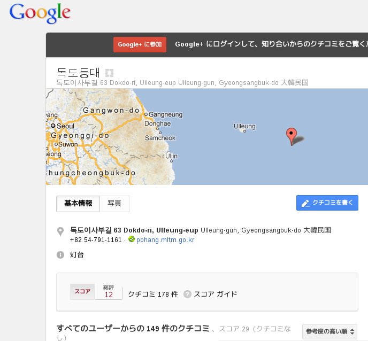This screenshot has height=341, width=368.
Task: Click the Suwon label on map
Action: 68,144
